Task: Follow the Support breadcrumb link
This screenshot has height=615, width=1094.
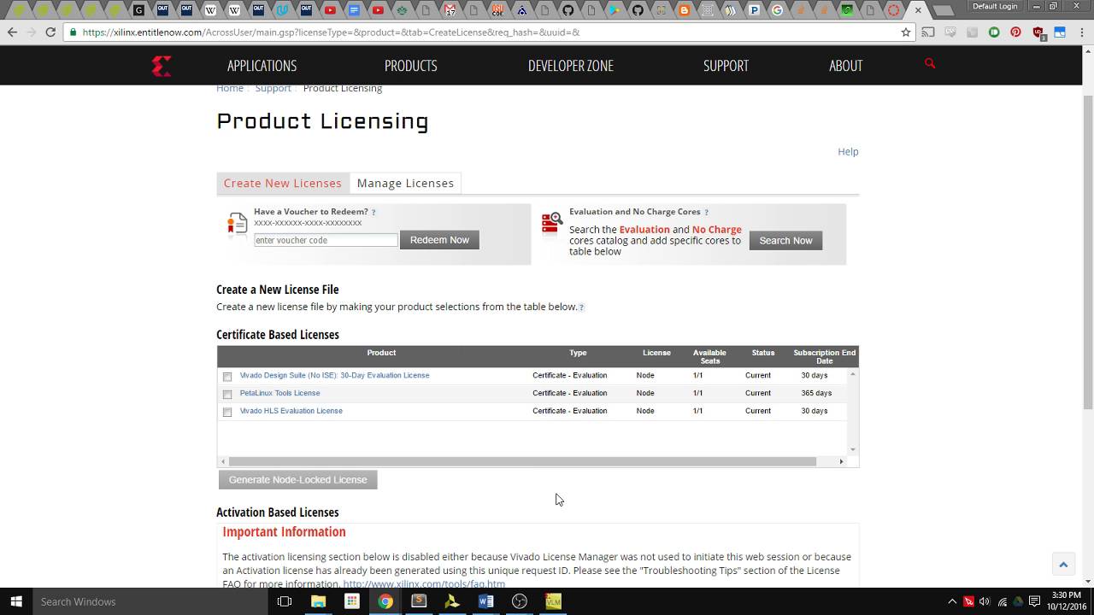Action: [273, 88]
